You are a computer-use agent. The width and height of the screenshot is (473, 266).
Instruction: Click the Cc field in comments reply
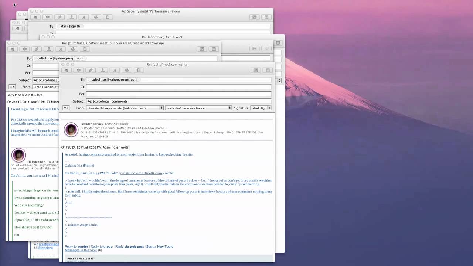178,87
